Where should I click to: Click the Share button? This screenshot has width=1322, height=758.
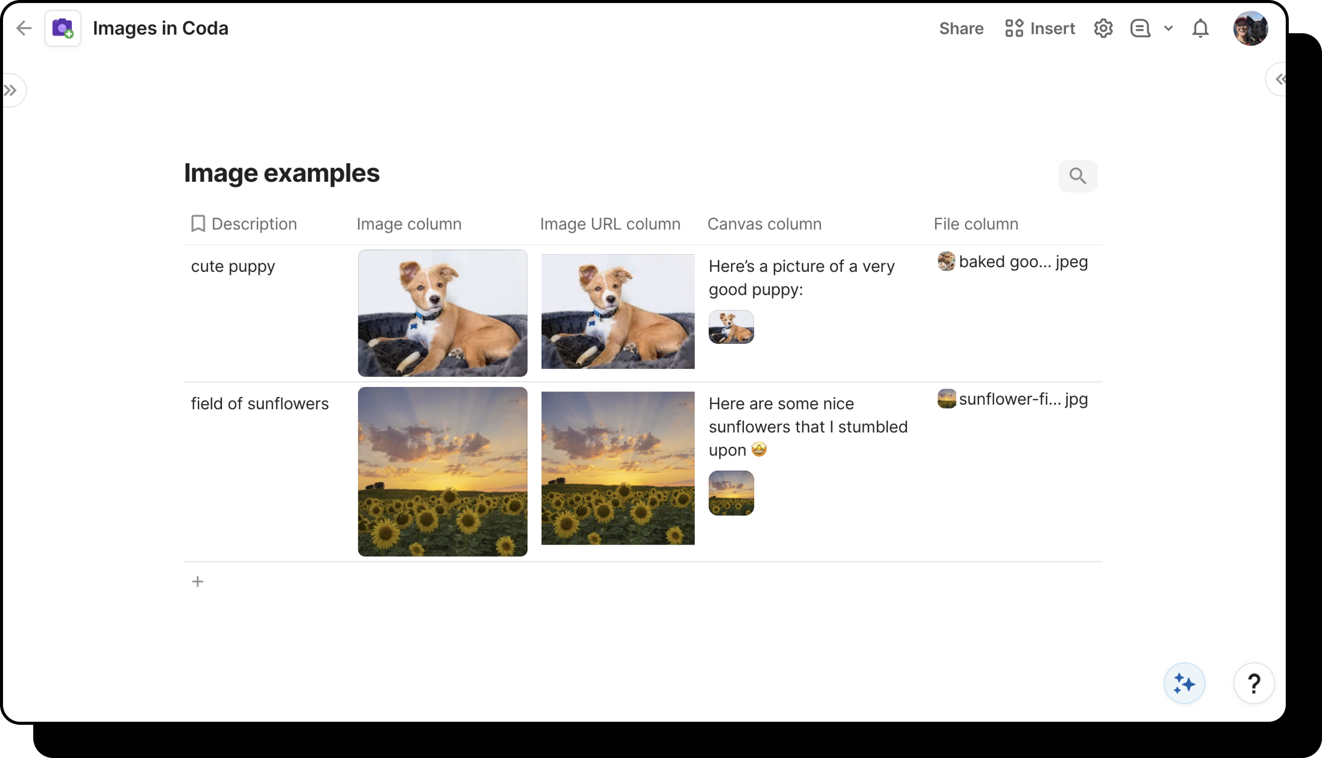961,28
